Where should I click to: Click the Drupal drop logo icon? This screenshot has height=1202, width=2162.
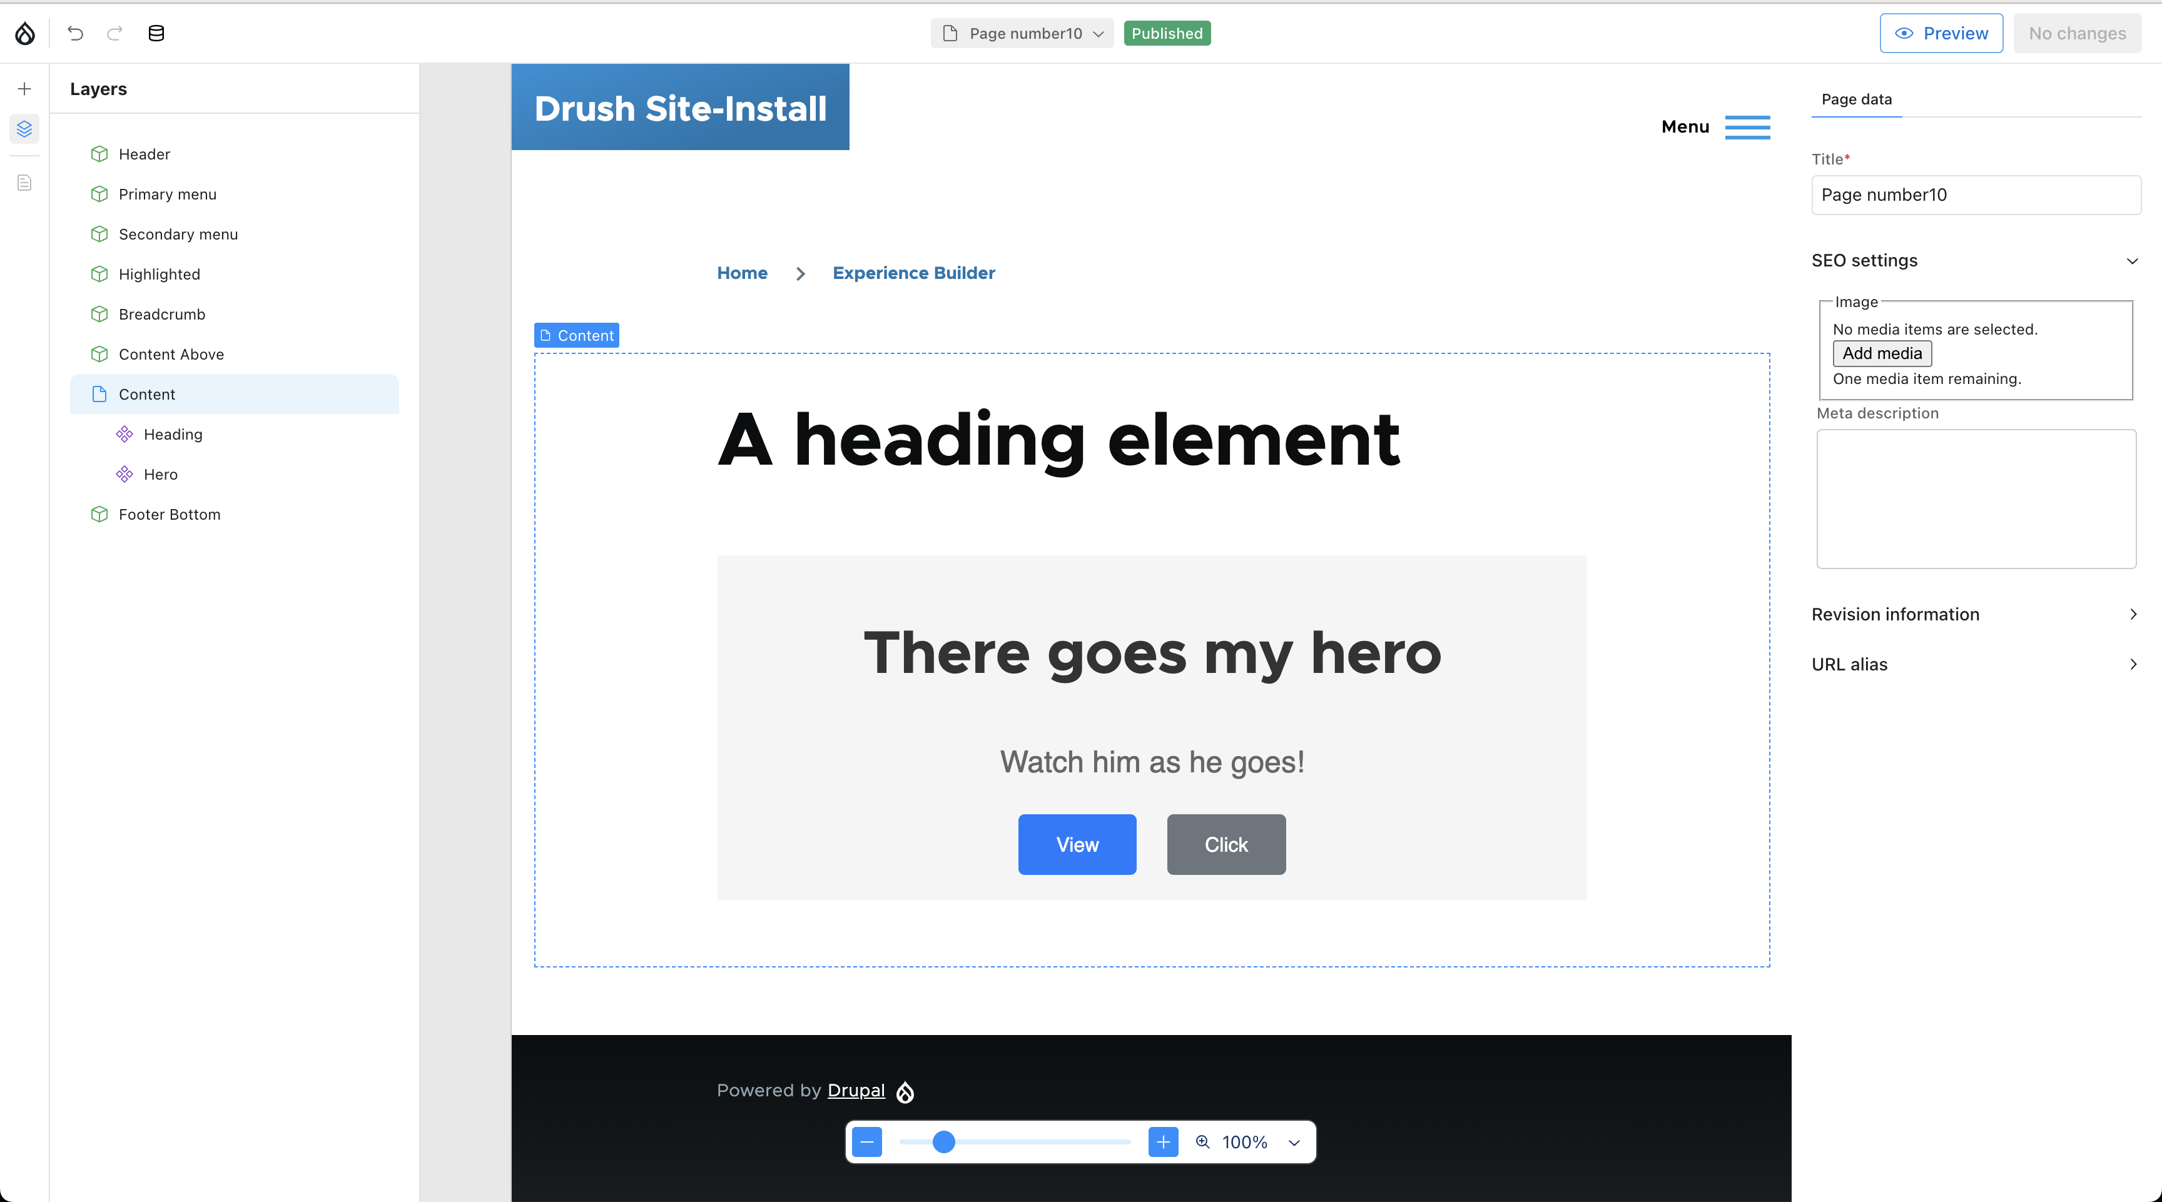pos(25,34)
